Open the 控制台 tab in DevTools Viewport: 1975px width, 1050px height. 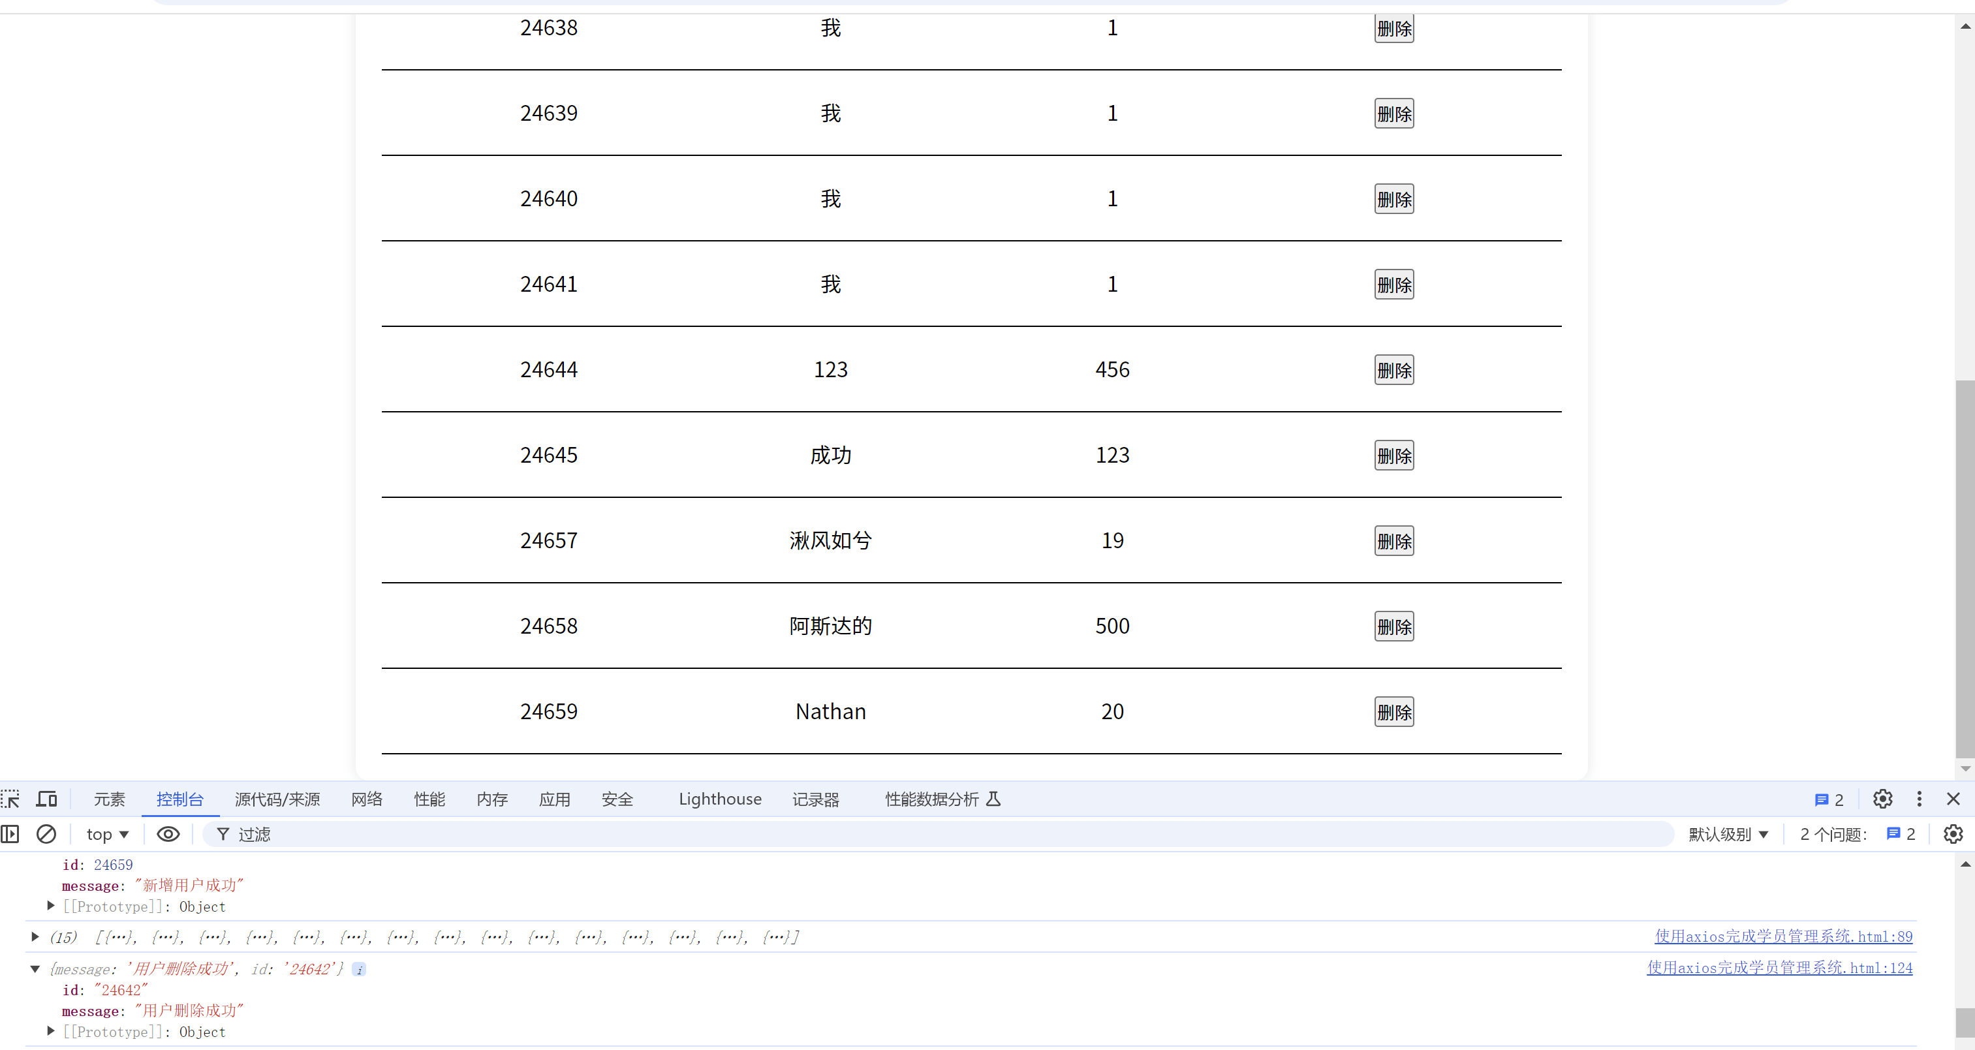tap(179, 798)
